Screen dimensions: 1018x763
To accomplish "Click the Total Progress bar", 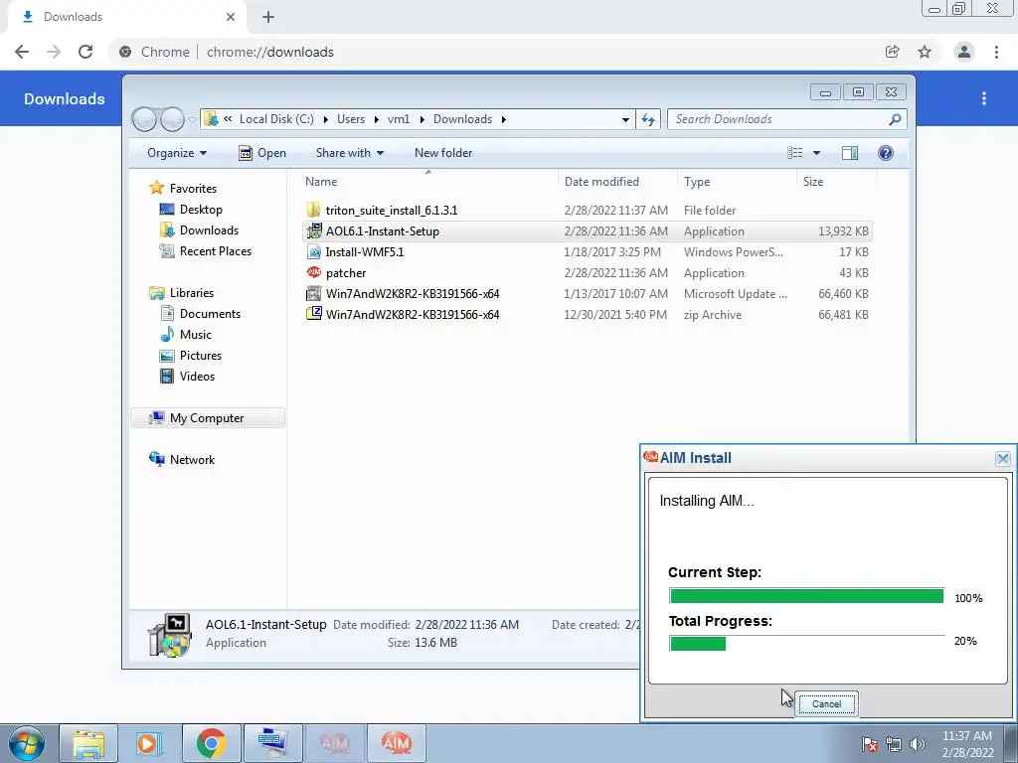I will [806, 643].
